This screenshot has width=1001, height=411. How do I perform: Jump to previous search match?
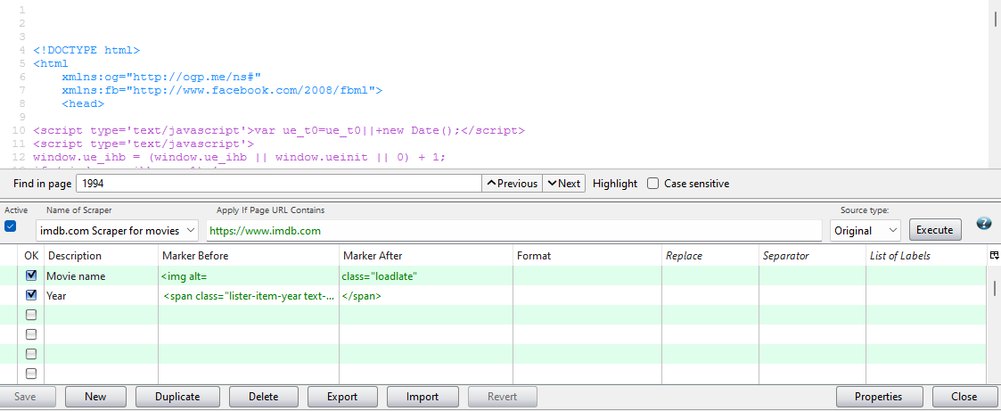tap(512, 184)
